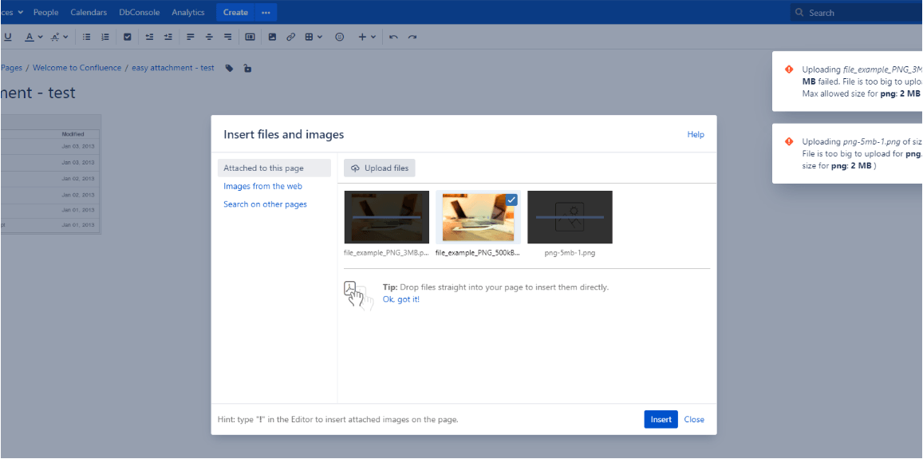Open the emoticon picker icon
The image size is (923, 459).
pos(339,37)
